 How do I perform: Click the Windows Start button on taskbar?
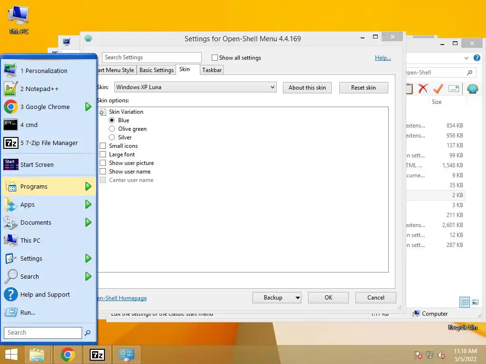coord(11,355)
